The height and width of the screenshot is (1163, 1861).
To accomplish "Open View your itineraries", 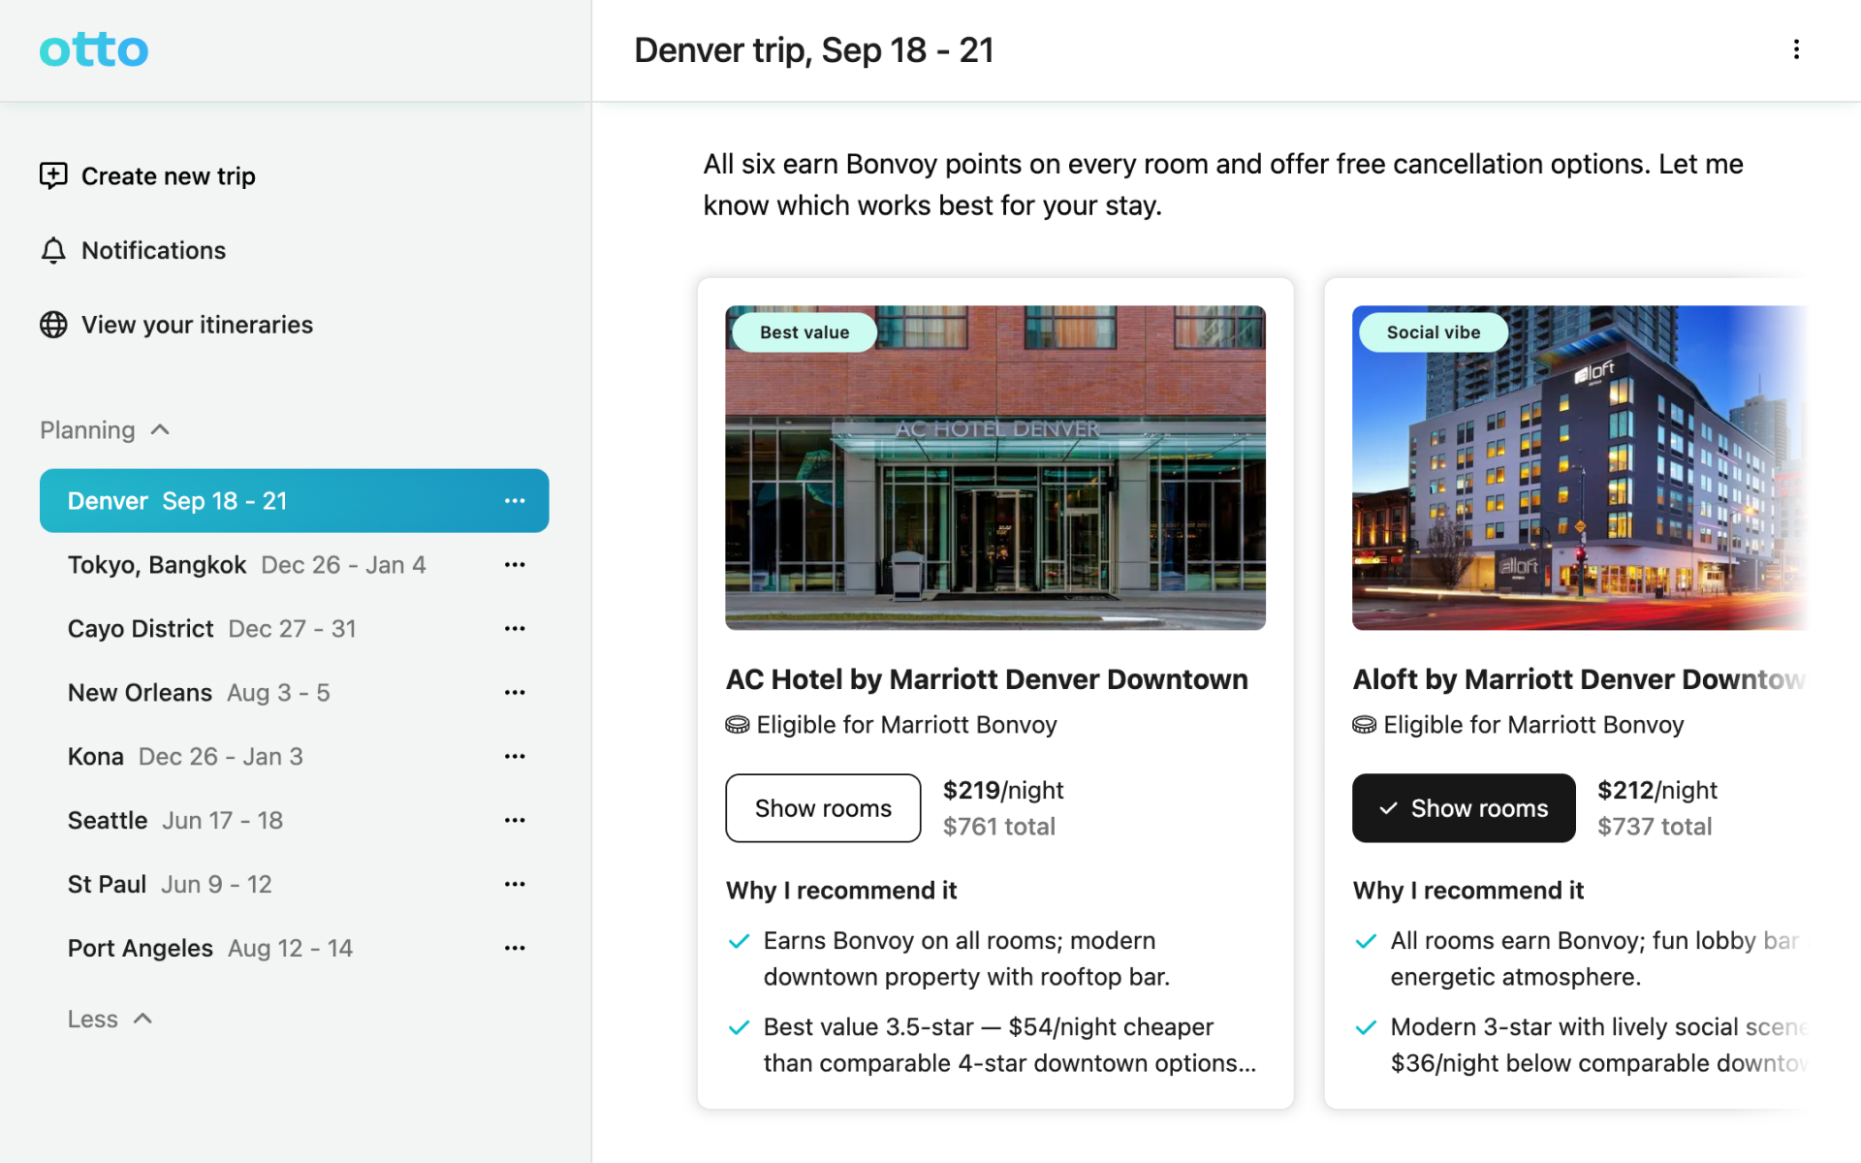I will point(176,325).
